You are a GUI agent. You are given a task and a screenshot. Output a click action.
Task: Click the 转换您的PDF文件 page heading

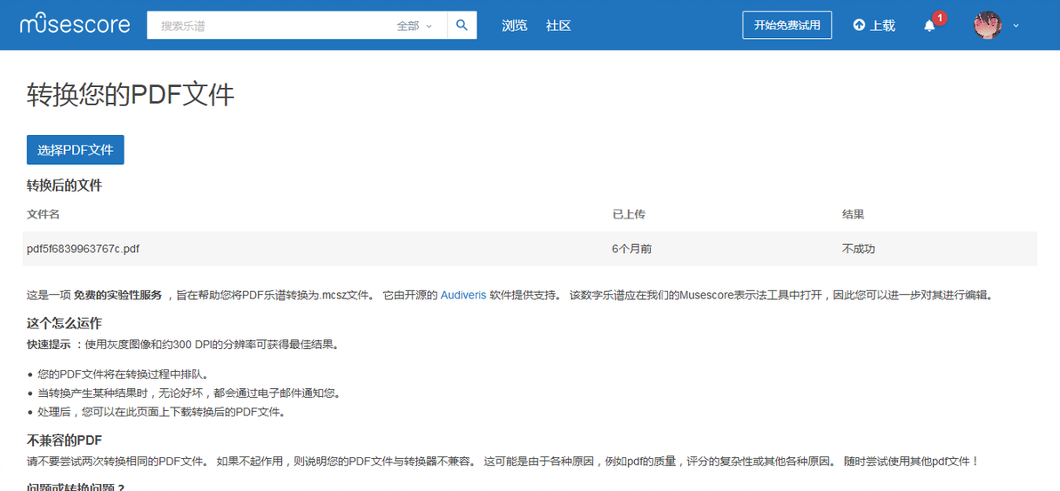pyautogui.click(x=131, y=94)
